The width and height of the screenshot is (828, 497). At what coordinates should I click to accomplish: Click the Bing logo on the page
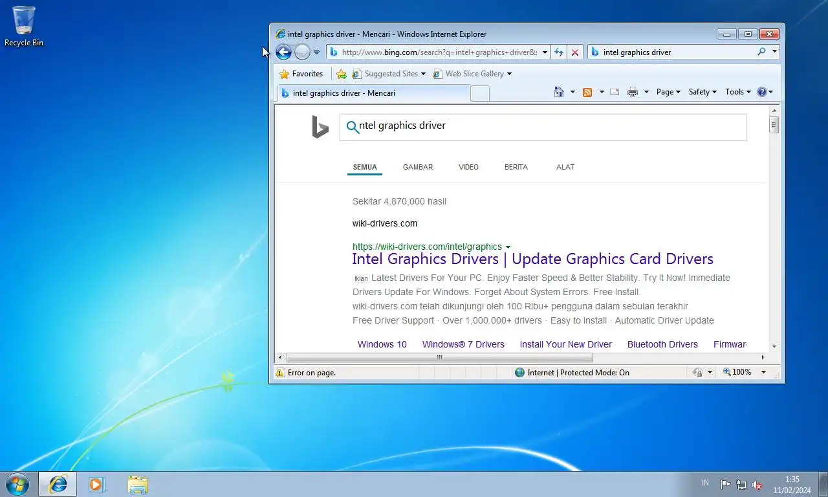click(x=320, y=127)
